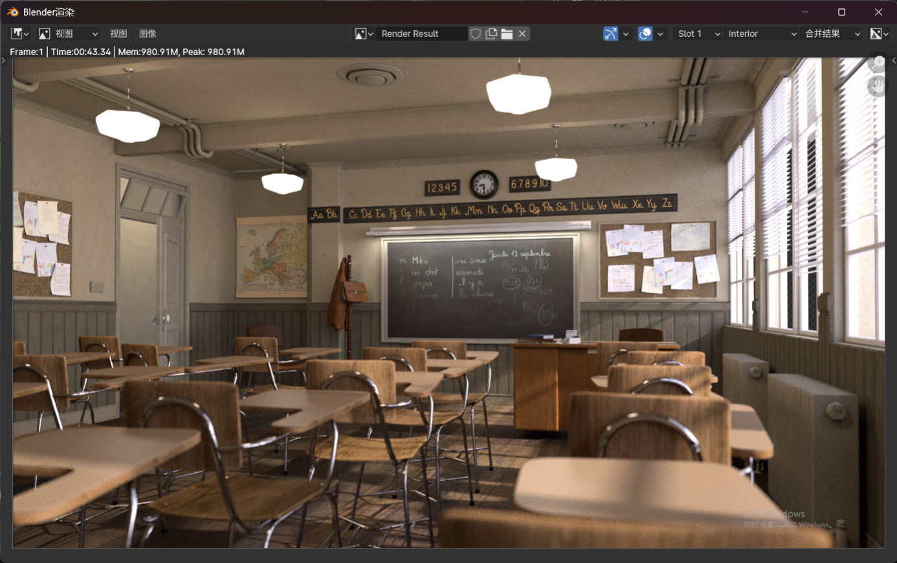Screen dimensions: 897x563
Task: Open the interior view layer dropdown
Action: (761, 34)
